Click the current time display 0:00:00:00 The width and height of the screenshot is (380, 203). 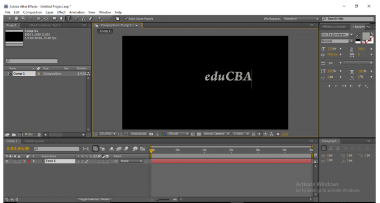click(x=18, y=149)
